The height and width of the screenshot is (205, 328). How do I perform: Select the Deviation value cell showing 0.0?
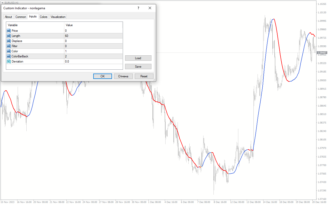click(x=93, y=61)
